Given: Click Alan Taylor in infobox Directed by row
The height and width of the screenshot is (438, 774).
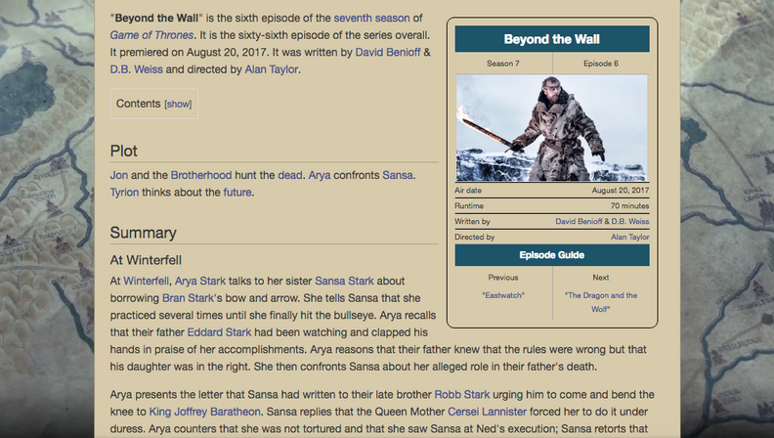Looking at the screenshot, I should pyautogui.click(x=629, y=237).
